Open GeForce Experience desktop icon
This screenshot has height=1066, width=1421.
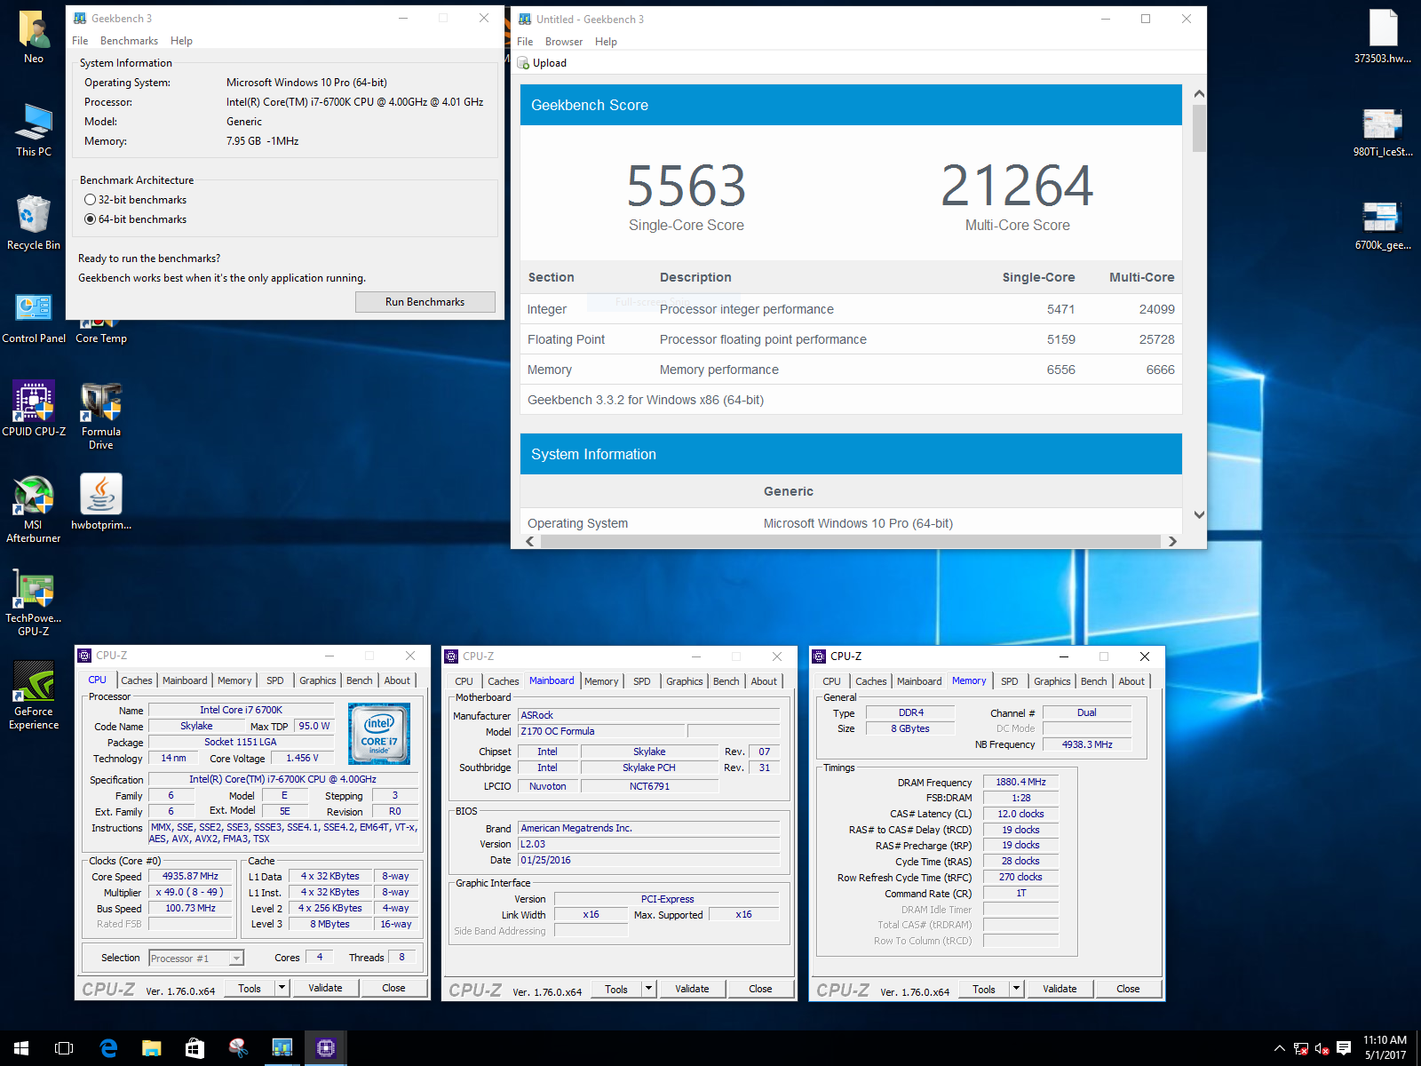(x=34, y=696)
